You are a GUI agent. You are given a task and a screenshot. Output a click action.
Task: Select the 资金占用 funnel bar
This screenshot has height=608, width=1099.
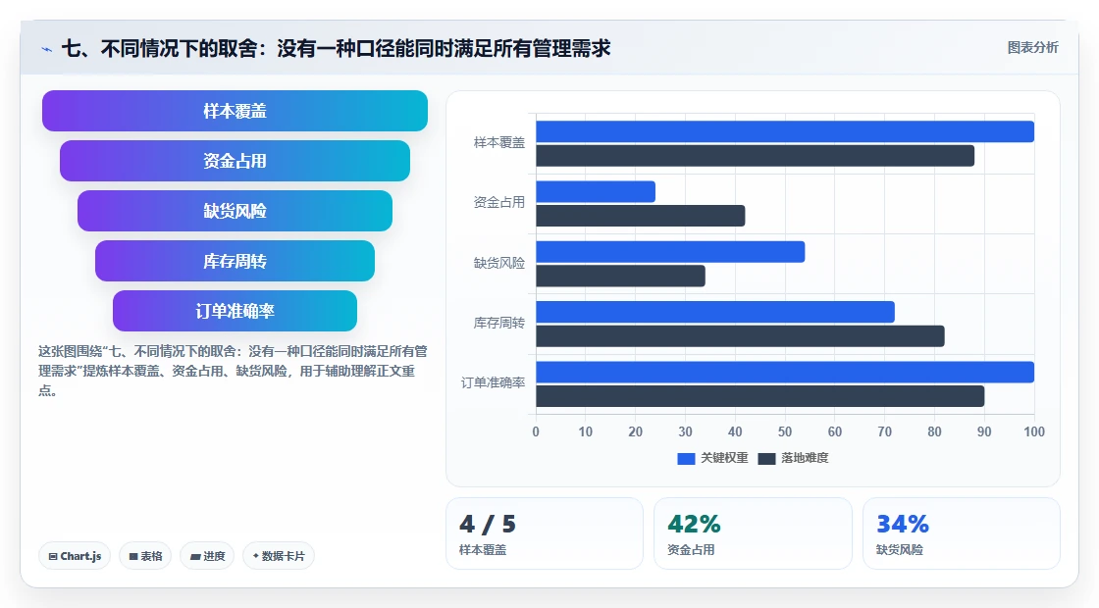tap(235, 161)
